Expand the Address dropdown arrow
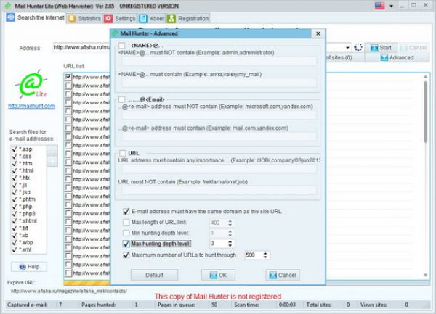The width and height of the screenshot is (436, 314). coord(347,48)
